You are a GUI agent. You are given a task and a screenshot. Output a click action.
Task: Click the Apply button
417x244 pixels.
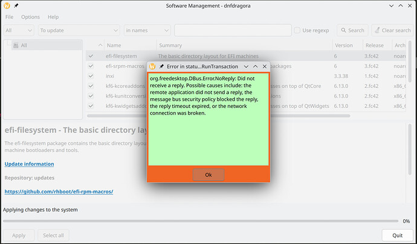point(19,235)
